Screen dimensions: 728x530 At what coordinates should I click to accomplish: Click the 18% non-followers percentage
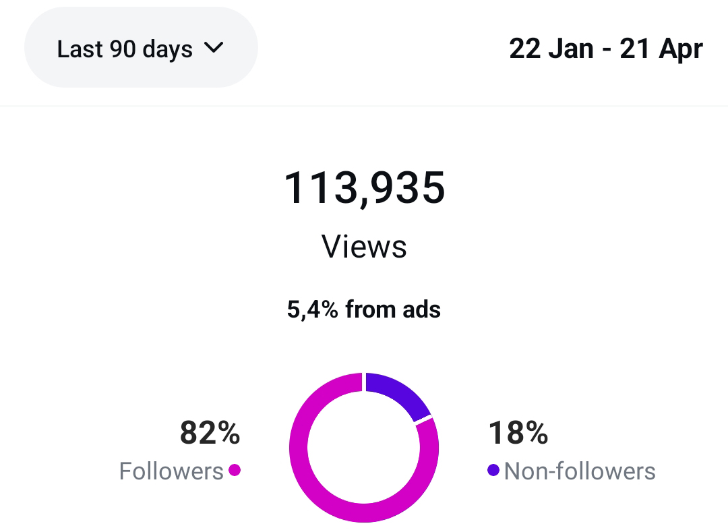(x=518, y=433)
